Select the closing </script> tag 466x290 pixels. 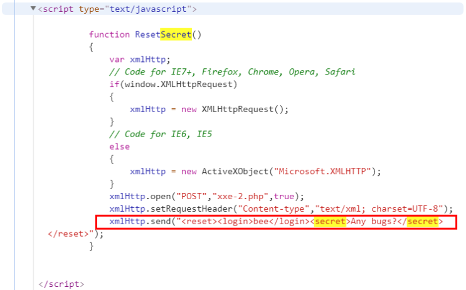coord(61,284)
